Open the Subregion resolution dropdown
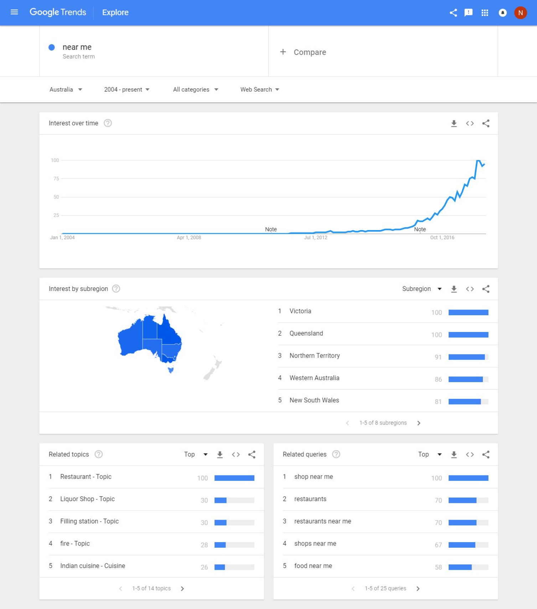The image size is (537, 609). click(x=422, y=289)
